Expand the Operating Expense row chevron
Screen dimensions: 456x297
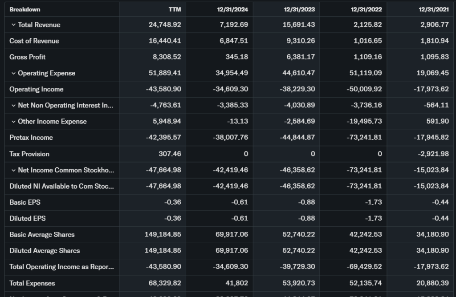pyautogui.click(x=13, y=73)
